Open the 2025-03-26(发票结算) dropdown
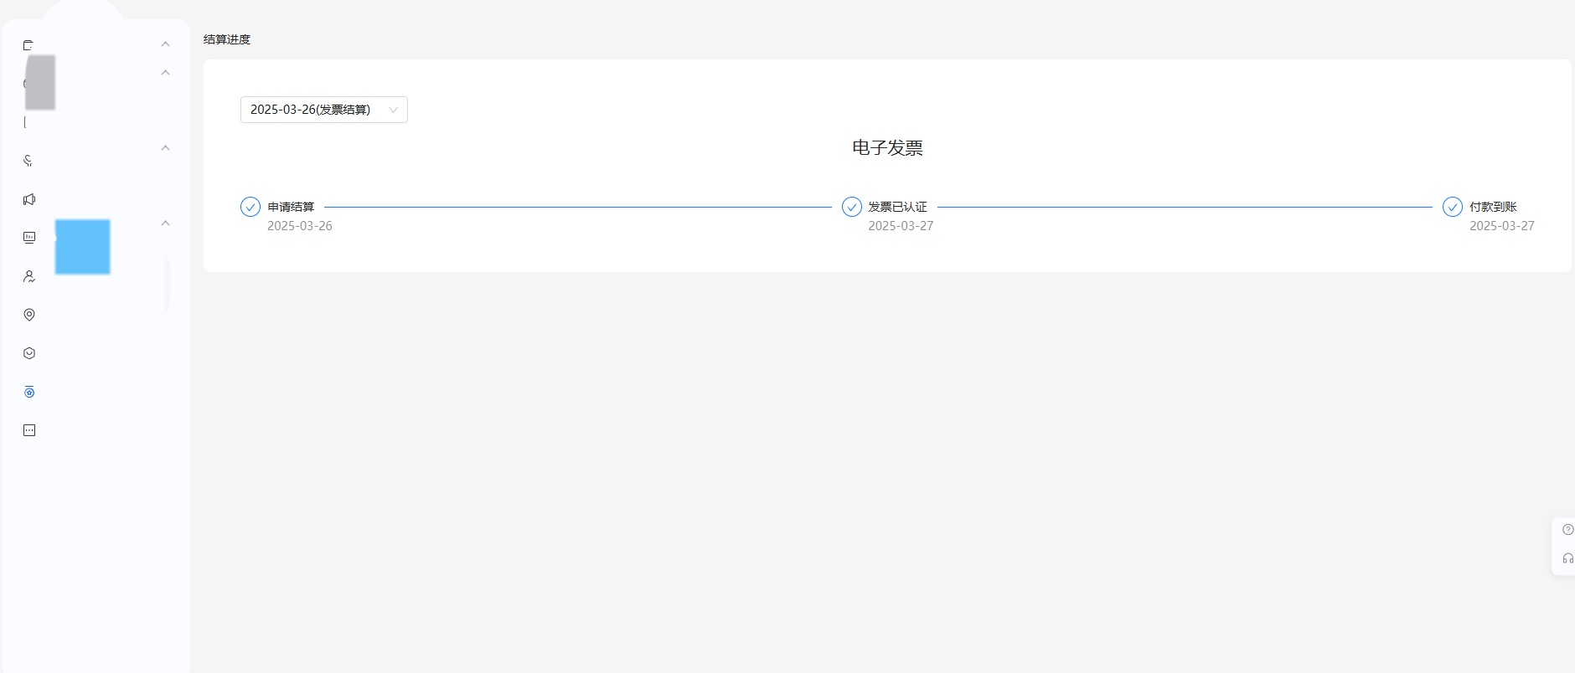The height and width of the screenshot is (673, 1575). [x=324, y=110]
